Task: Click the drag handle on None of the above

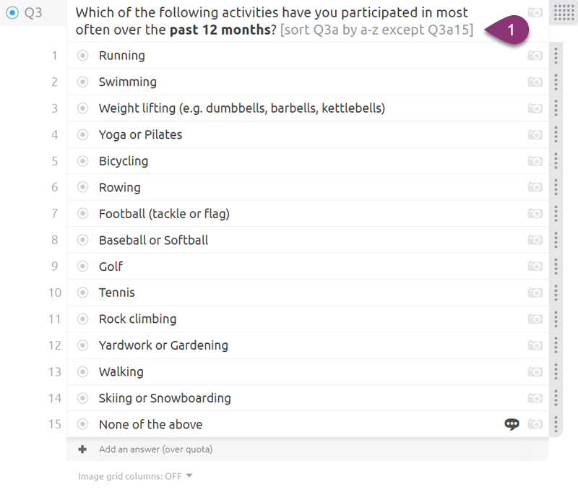Action: [556, 424]
